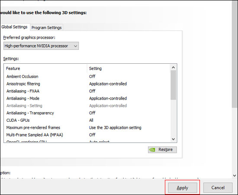Click the Apply button
The width and height of the screenshot is (238, 195).
coord(182,188)
